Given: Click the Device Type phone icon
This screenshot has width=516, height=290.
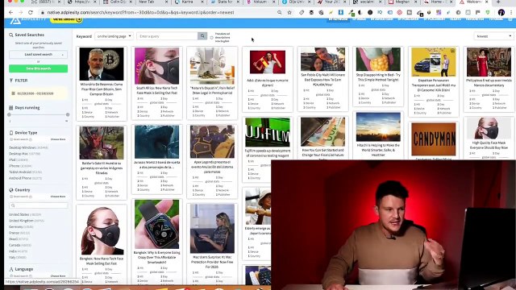Looking at the screenshot, I should [x=11, y=133].
